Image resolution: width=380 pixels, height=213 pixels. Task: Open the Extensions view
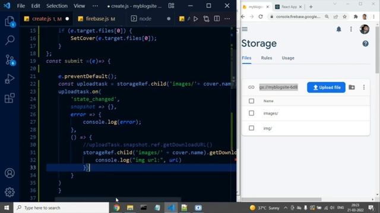tap(9, 98)
